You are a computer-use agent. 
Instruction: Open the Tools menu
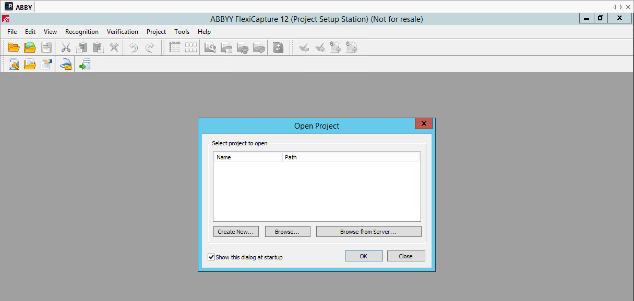click(182, 32)
